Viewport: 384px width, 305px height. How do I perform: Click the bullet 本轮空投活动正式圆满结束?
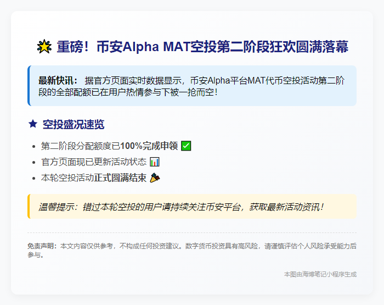click(x=94, y=178)
